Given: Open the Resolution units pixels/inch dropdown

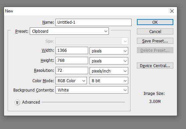Looking at the screenshot, I should point(109,71).
